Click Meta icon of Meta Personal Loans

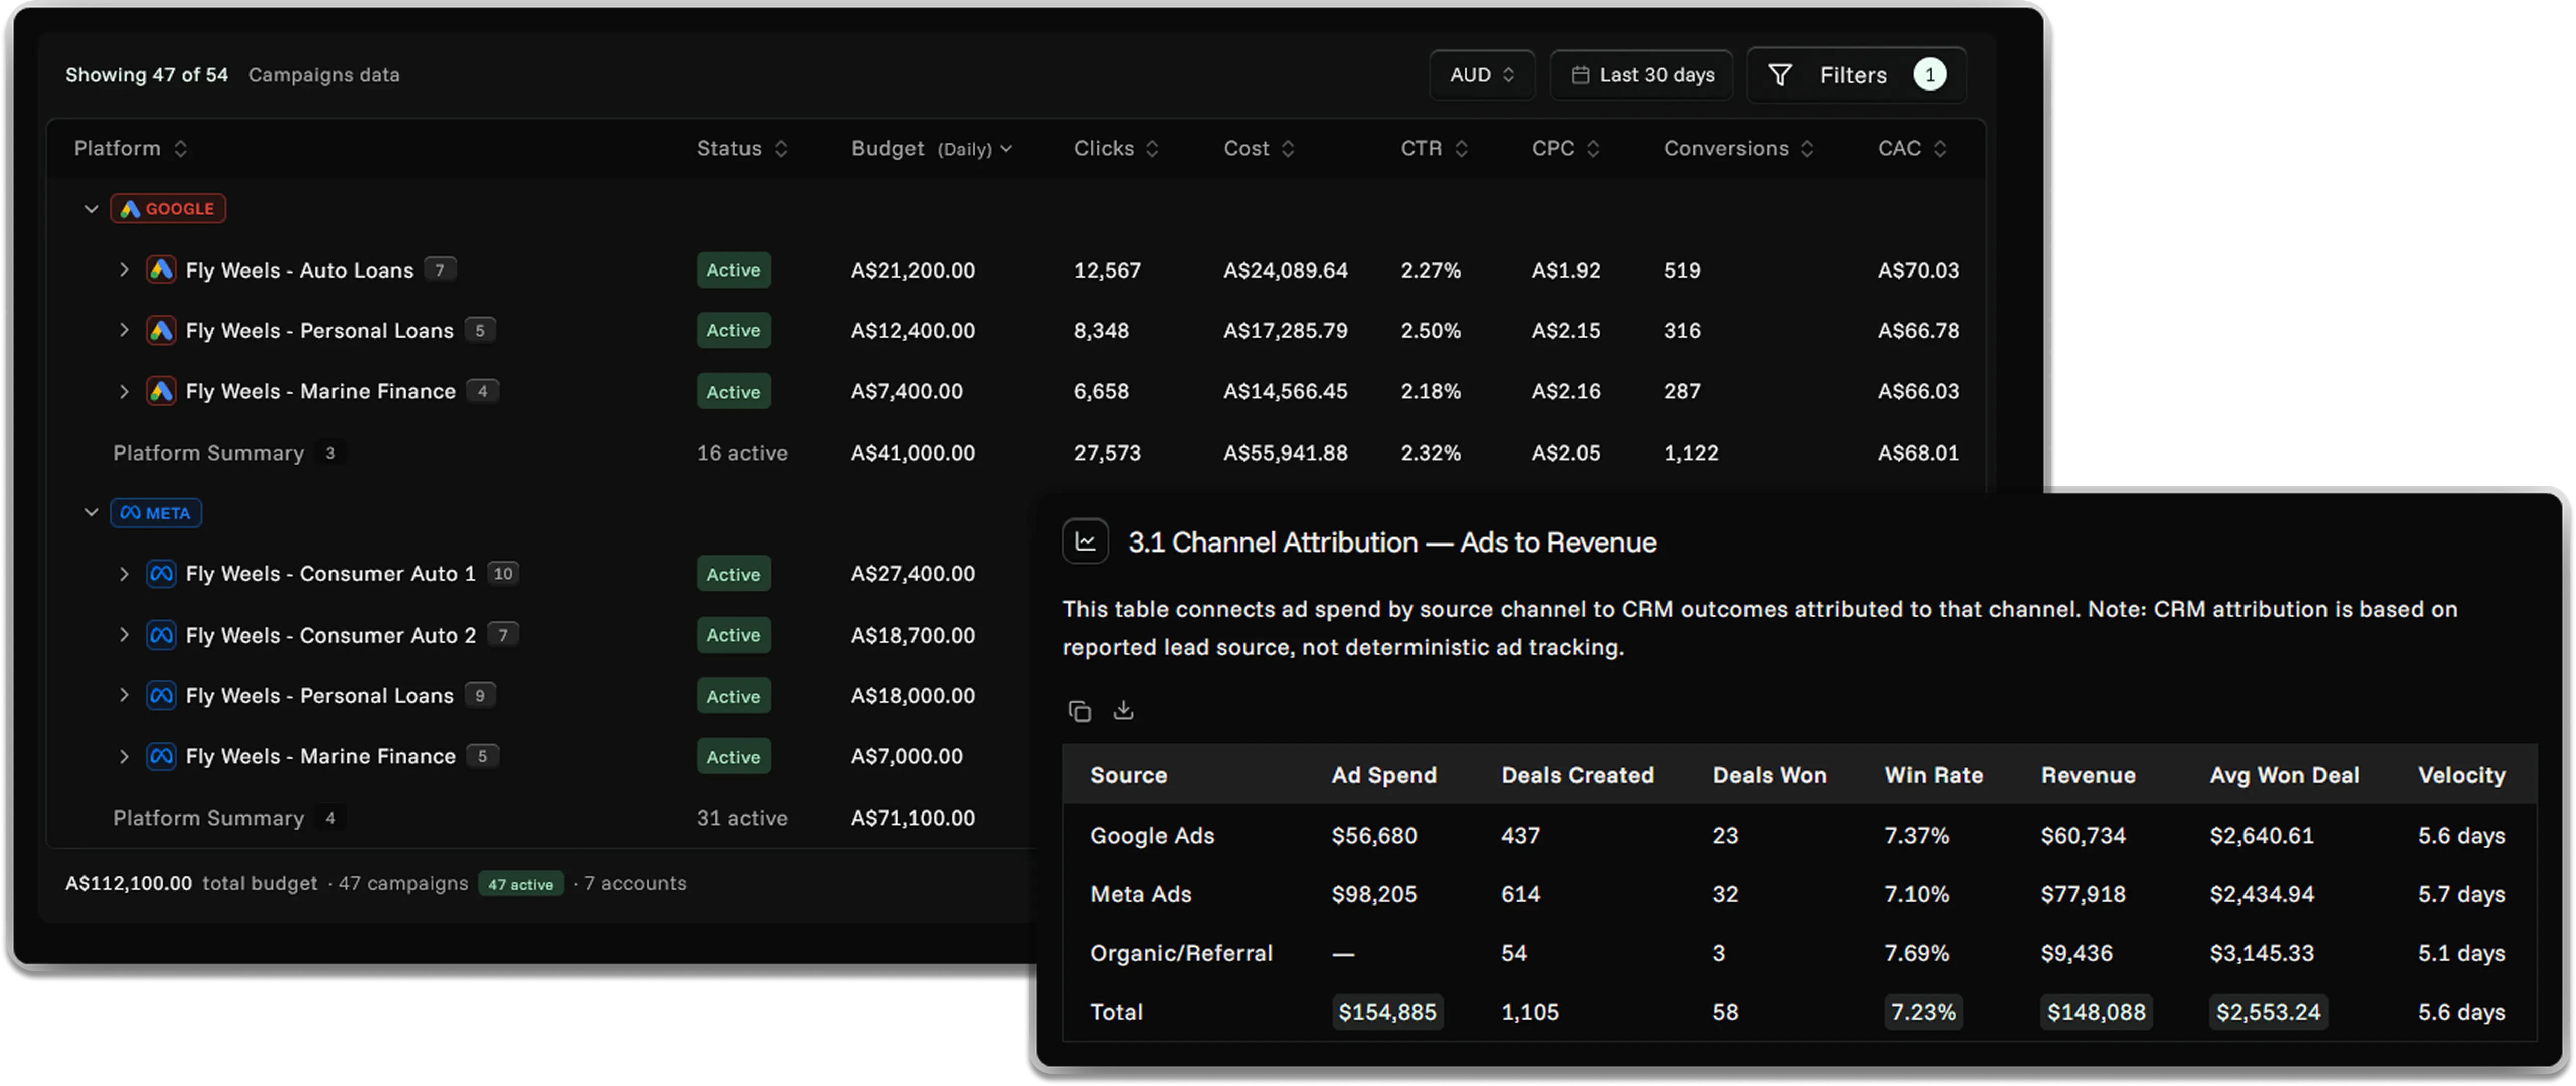[x=161, y=695]
